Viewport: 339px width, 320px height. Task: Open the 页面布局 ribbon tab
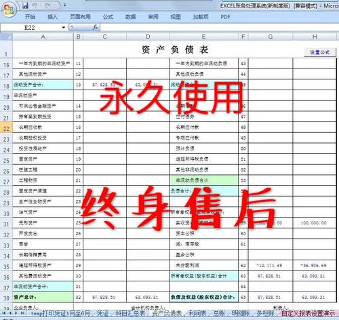80,17
